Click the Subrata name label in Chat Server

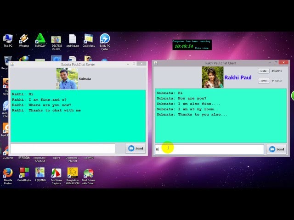[85, 79]
